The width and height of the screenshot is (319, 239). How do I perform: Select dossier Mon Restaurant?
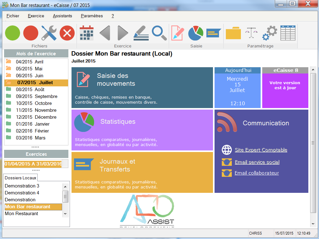pos(33,214)
